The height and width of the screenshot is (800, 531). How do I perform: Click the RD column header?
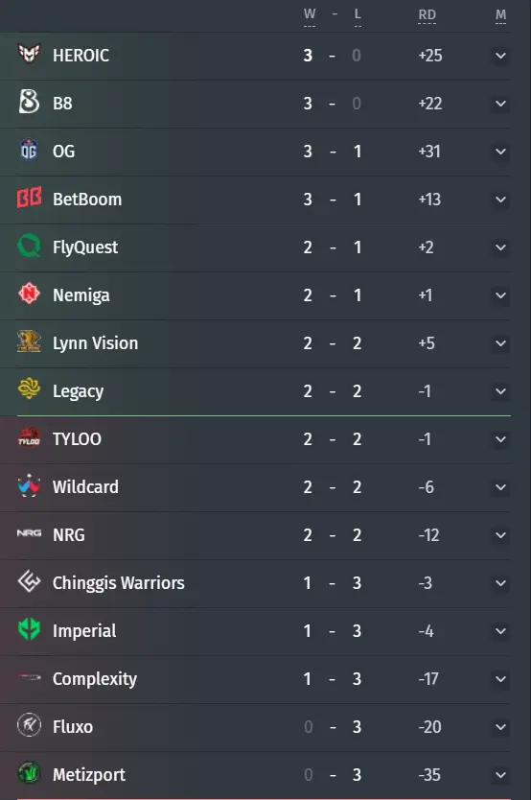427,15
